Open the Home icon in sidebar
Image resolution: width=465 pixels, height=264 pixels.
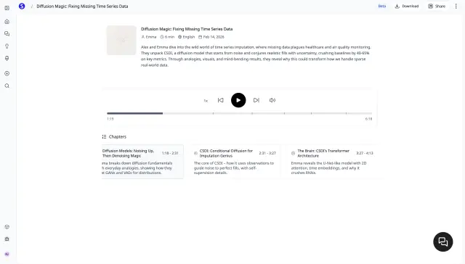(x=7, y=22)
